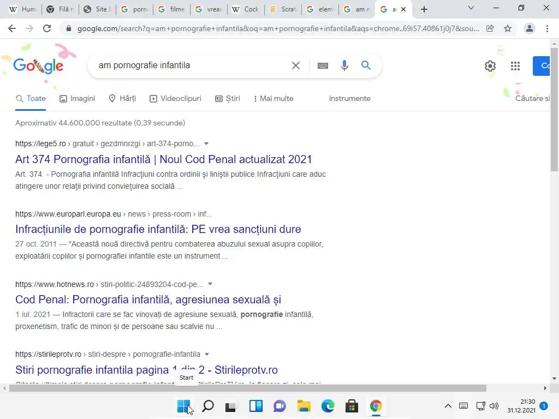559x419 pixels.
Task: Open the hotnews.ro Cod Penal result
Action: (x=148, y=300)
